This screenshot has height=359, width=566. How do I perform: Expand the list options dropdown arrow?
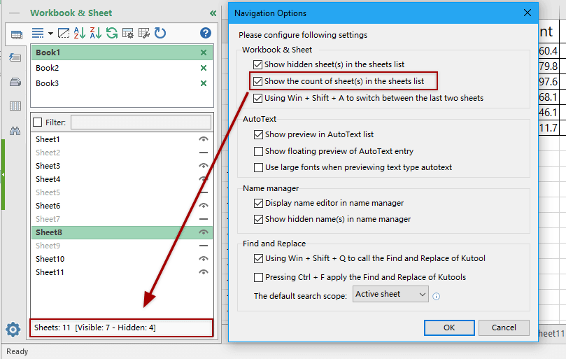coord(50,34)
